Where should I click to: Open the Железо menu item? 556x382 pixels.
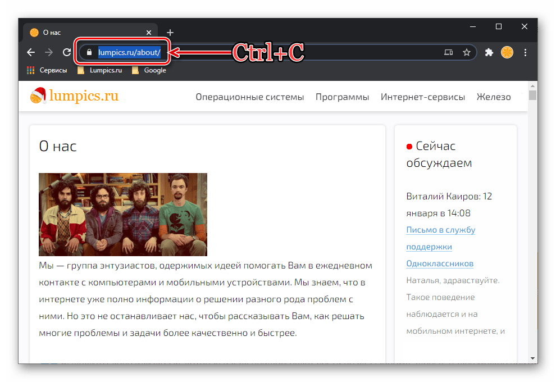(x=494, y=97)
